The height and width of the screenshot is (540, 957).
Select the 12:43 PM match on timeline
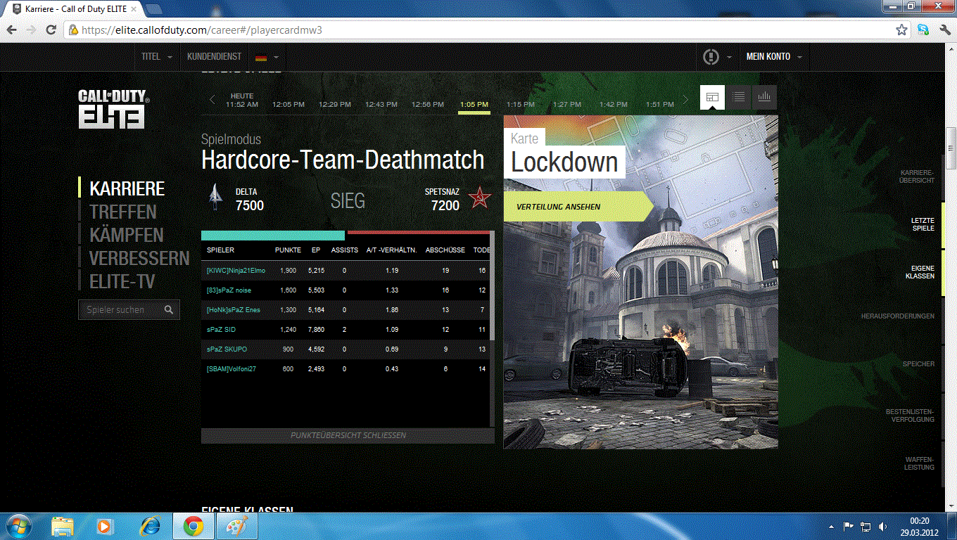381,104
